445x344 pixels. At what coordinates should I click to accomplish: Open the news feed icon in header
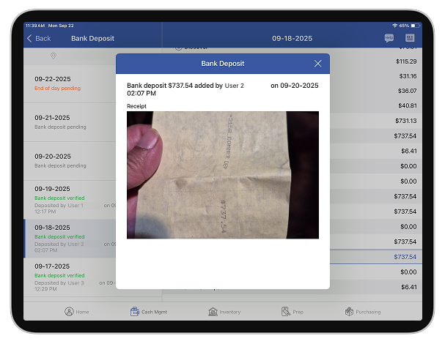pos(410,38)
